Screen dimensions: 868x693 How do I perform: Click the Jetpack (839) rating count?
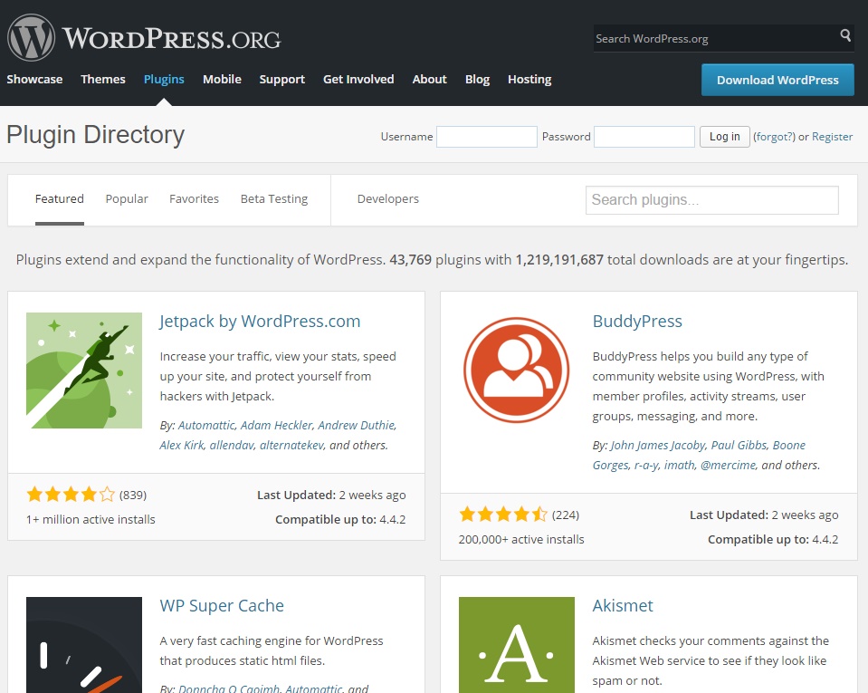[133, 495]
